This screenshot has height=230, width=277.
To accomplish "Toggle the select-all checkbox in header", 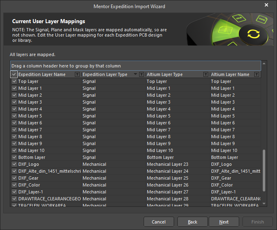I will [x=14, y=74].
